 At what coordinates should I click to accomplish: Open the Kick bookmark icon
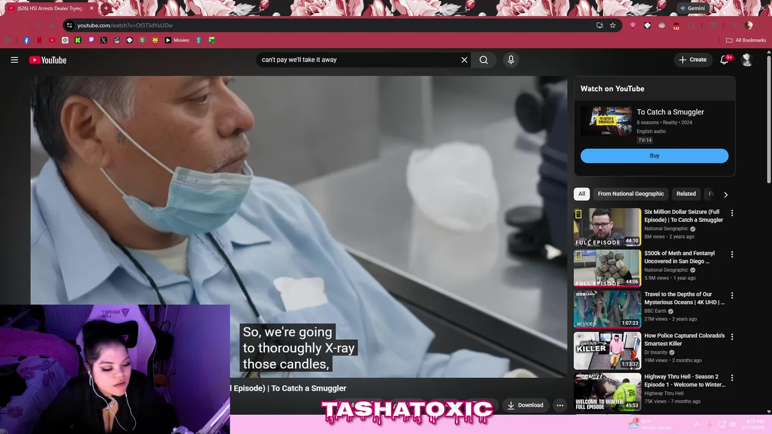tap(78, 40)
